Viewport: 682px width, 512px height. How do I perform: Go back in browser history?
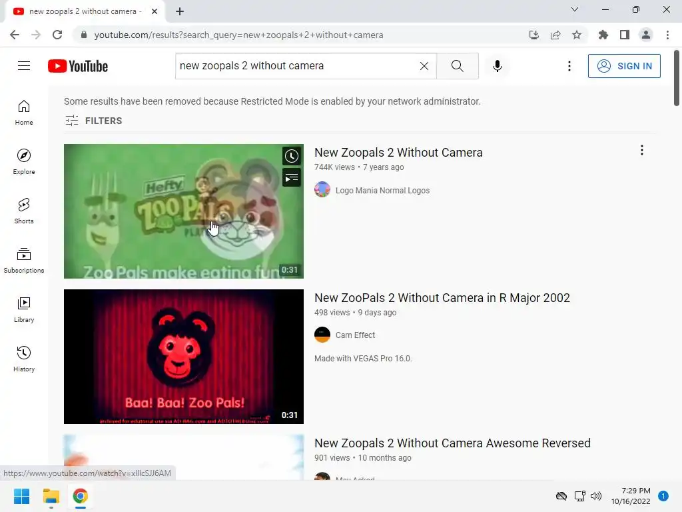[15, 35]
